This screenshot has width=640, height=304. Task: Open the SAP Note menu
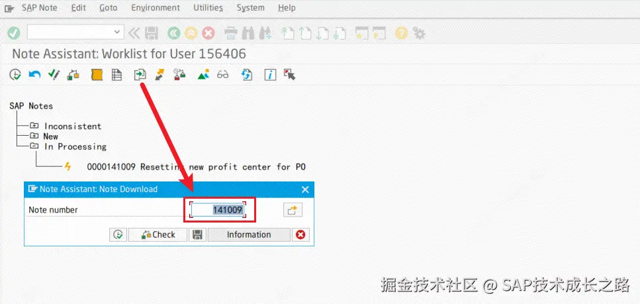40,8
